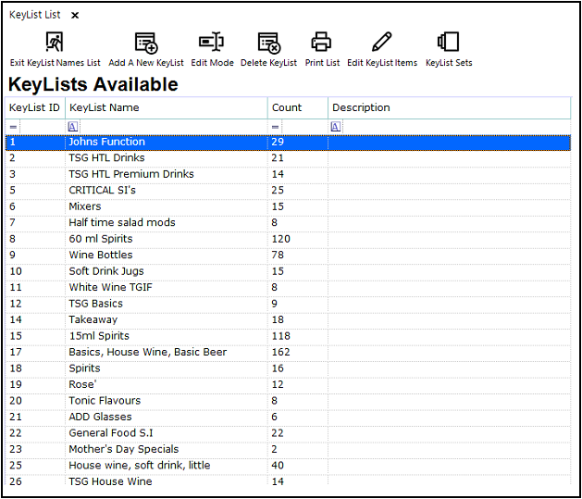Open KeyList Sets icon
Screen dimensions: 582x499
click(x=449, y=43)
